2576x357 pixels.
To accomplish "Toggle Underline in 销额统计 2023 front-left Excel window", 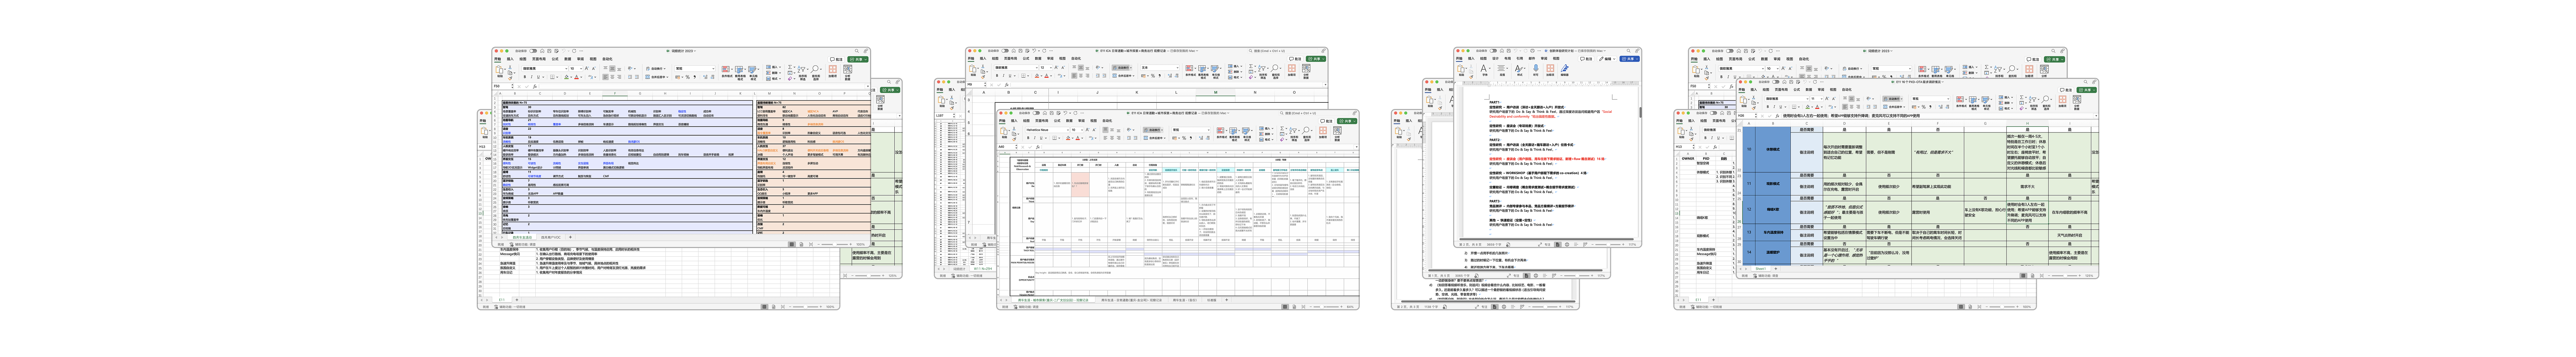I will [x=538, y=77].
